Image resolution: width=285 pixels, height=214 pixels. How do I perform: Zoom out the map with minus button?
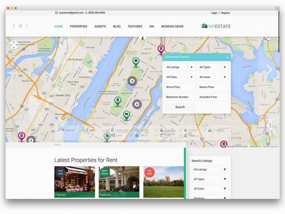point(14,92)
